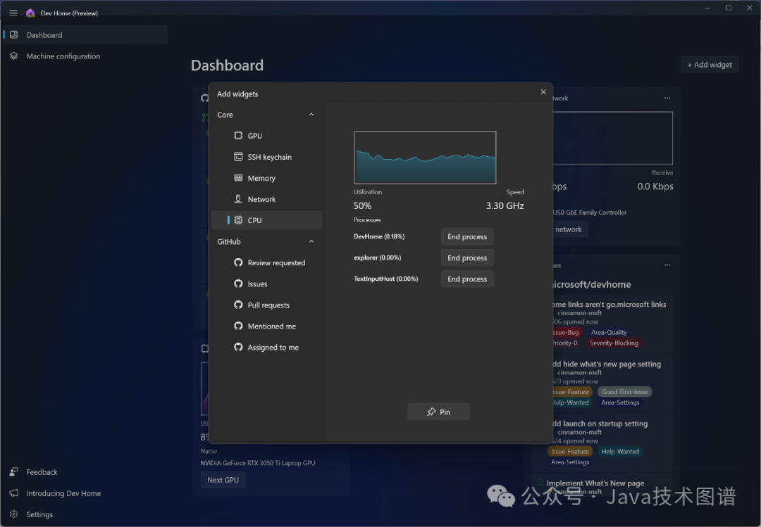This screenshot has height=527, width=761.
Task: Open the Issues widget more options menu
Action: [667, 265]
